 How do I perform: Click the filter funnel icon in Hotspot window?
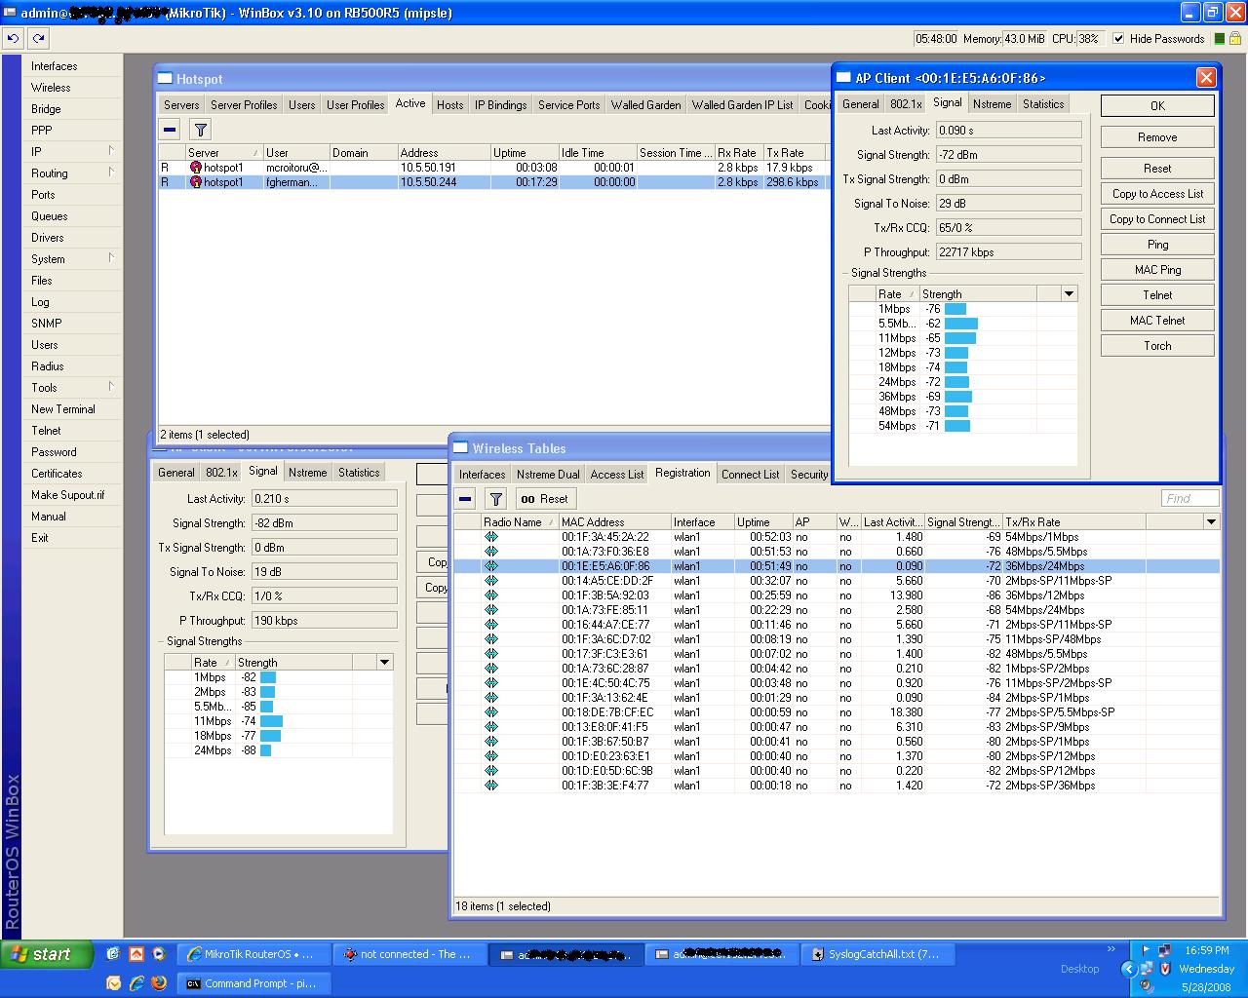(x=200, y=130)
